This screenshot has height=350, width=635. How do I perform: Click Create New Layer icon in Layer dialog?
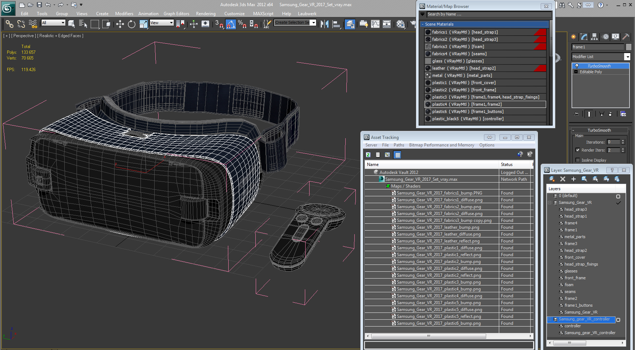pyautogui.click(x=552, y=179)
